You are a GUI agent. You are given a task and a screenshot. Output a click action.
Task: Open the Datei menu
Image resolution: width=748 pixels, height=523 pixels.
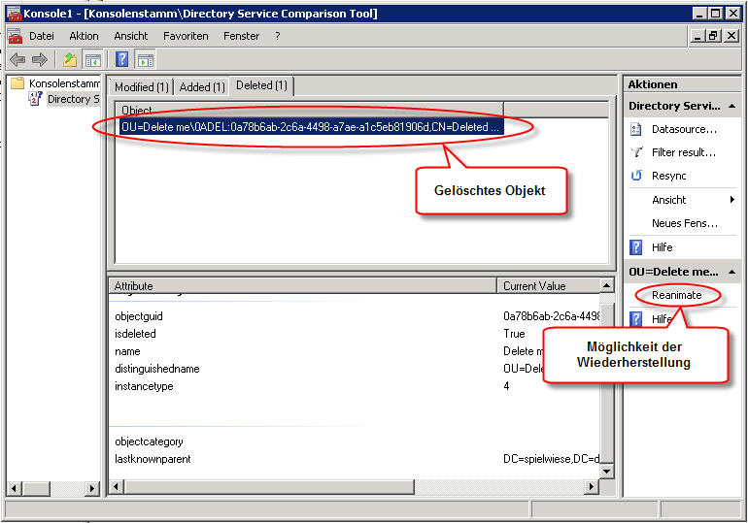[42, 36]
